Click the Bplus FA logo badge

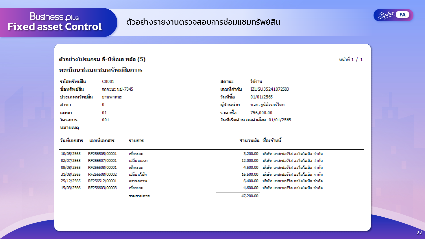point(393,15)
